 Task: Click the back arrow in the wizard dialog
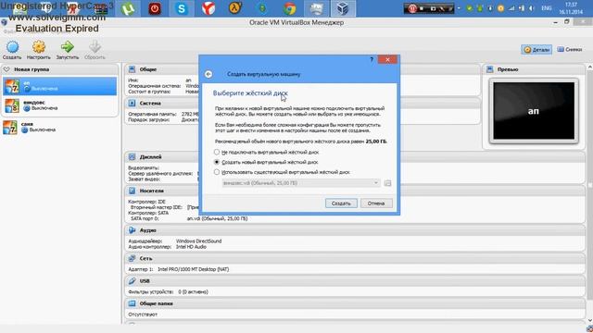point(208,74)
